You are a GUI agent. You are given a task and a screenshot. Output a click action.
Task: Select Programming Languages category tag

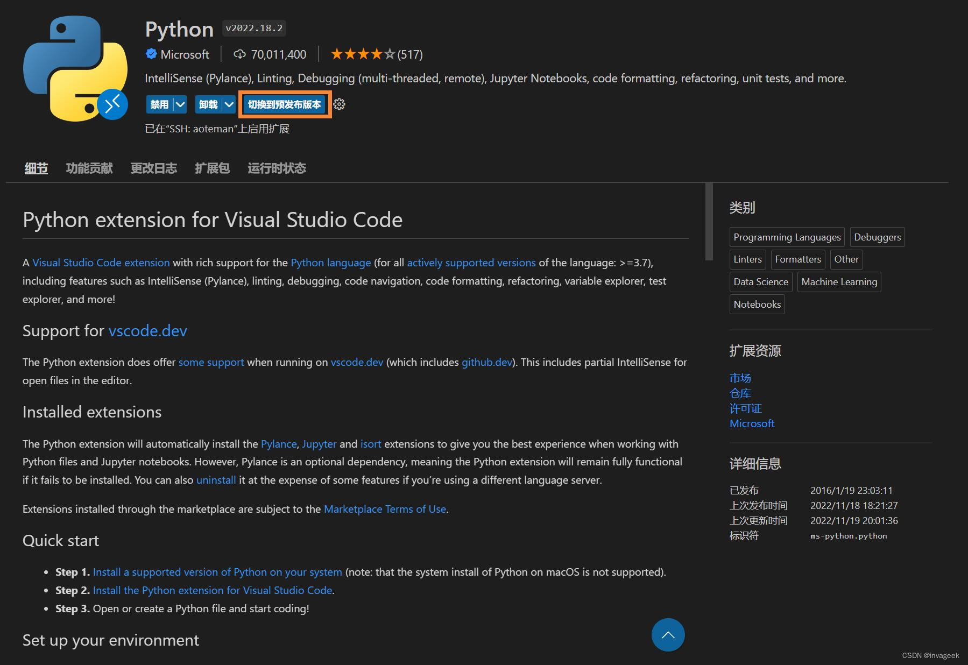787,237
